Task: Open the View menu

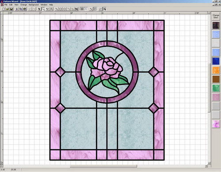Action: 16,5
